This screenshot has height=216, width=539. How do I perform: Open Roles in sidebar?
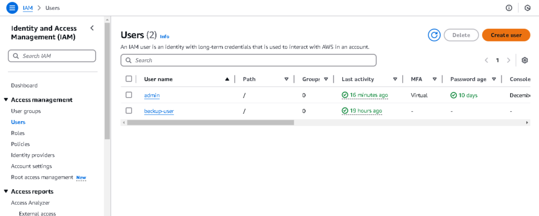pos(18,133)
